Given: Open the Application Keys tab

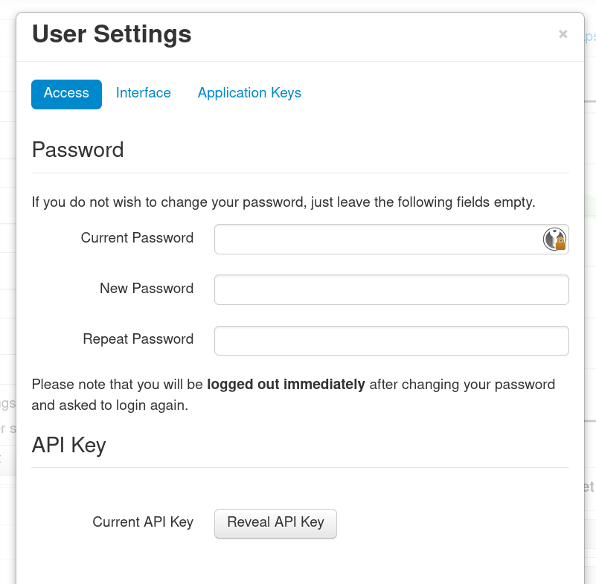Looking at the screenshot, I should pyautogui.click(x=249, y=93).
